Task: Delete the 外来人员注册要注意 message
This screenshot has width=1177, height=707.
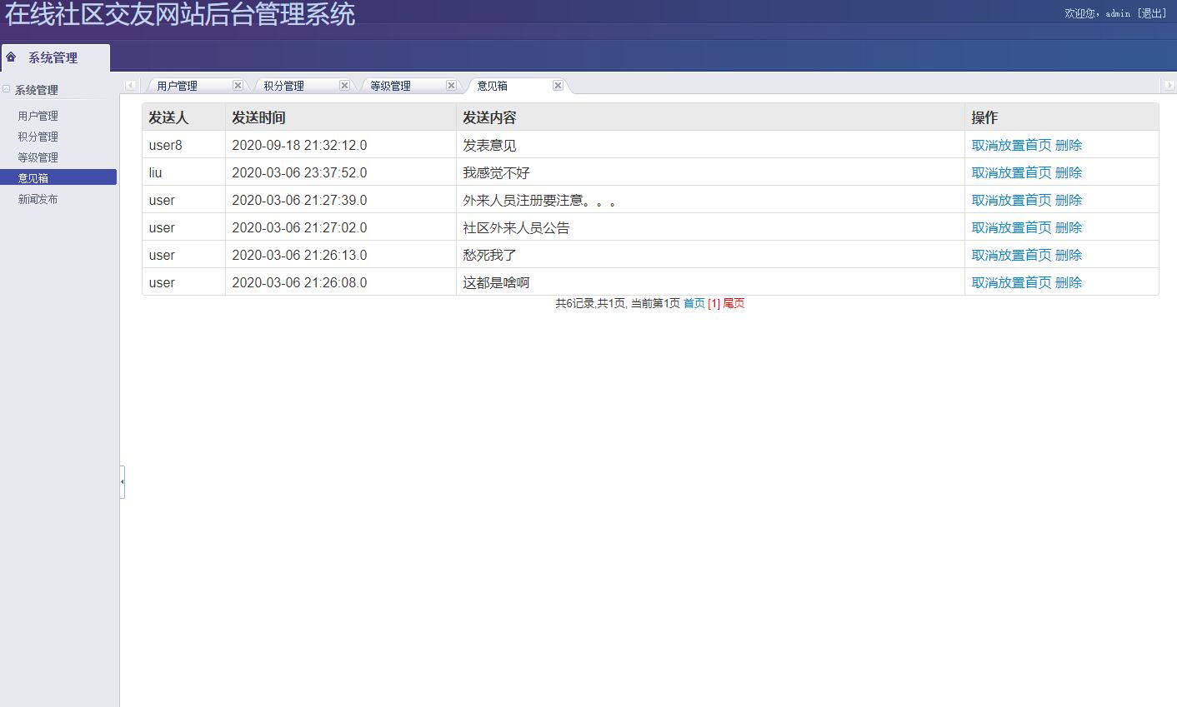Action: pyautogui.click(x=1069, y=200)
